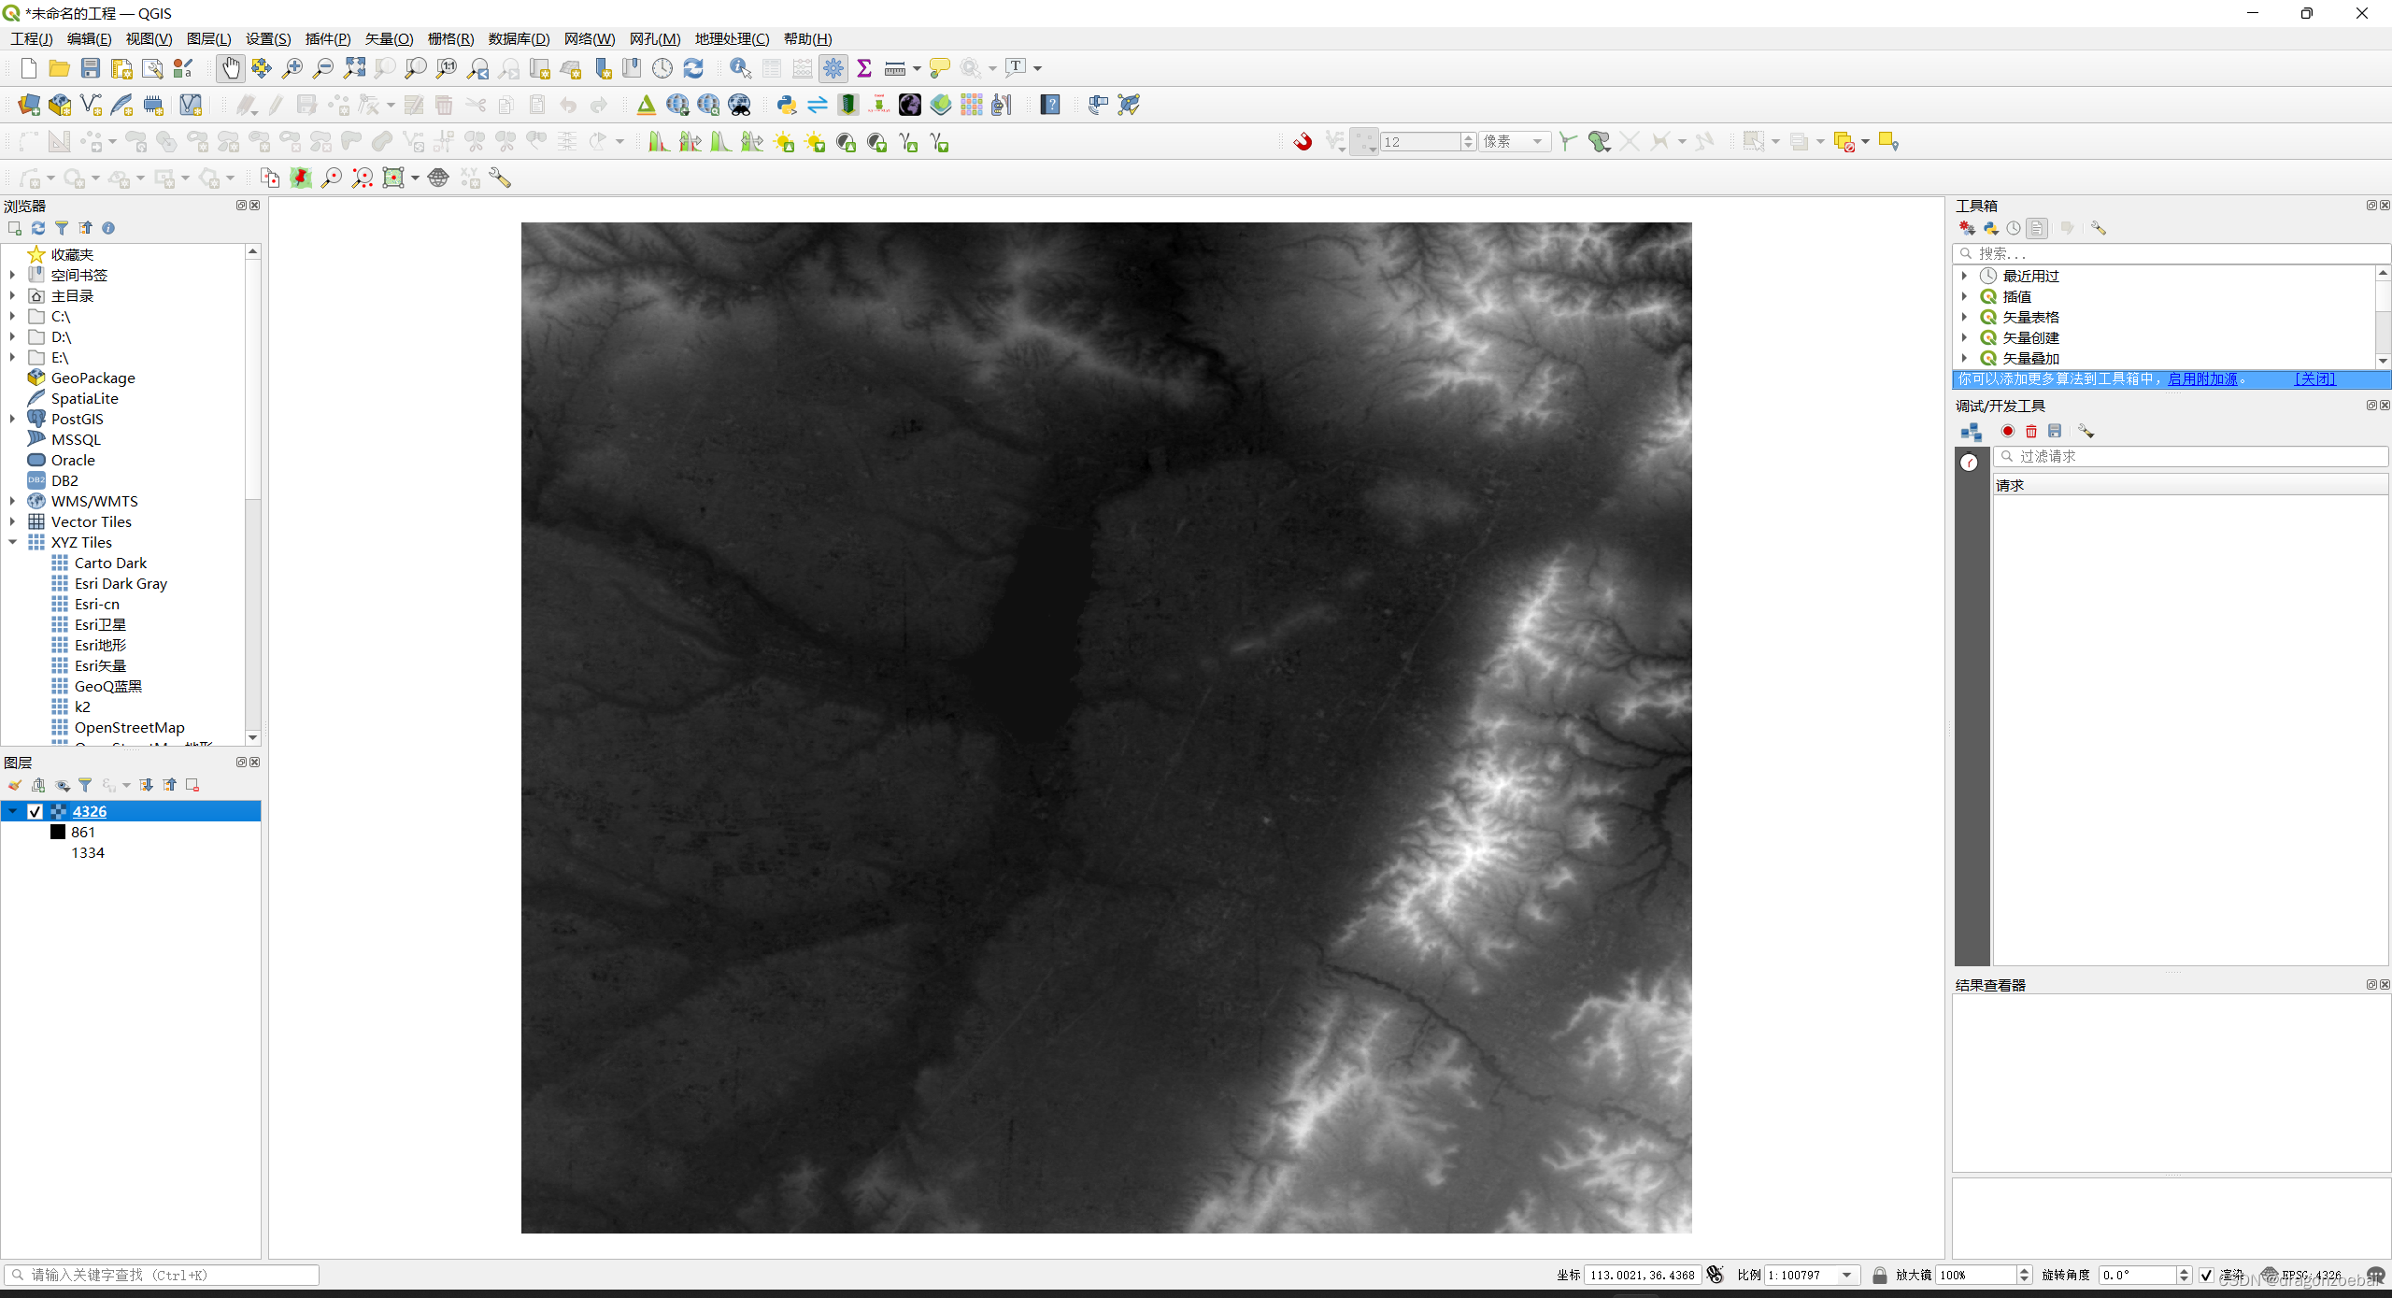Filter the Browser panel with funnel icon
The height and width of the screenshot is (1298, 2392).
pos(62,228)
